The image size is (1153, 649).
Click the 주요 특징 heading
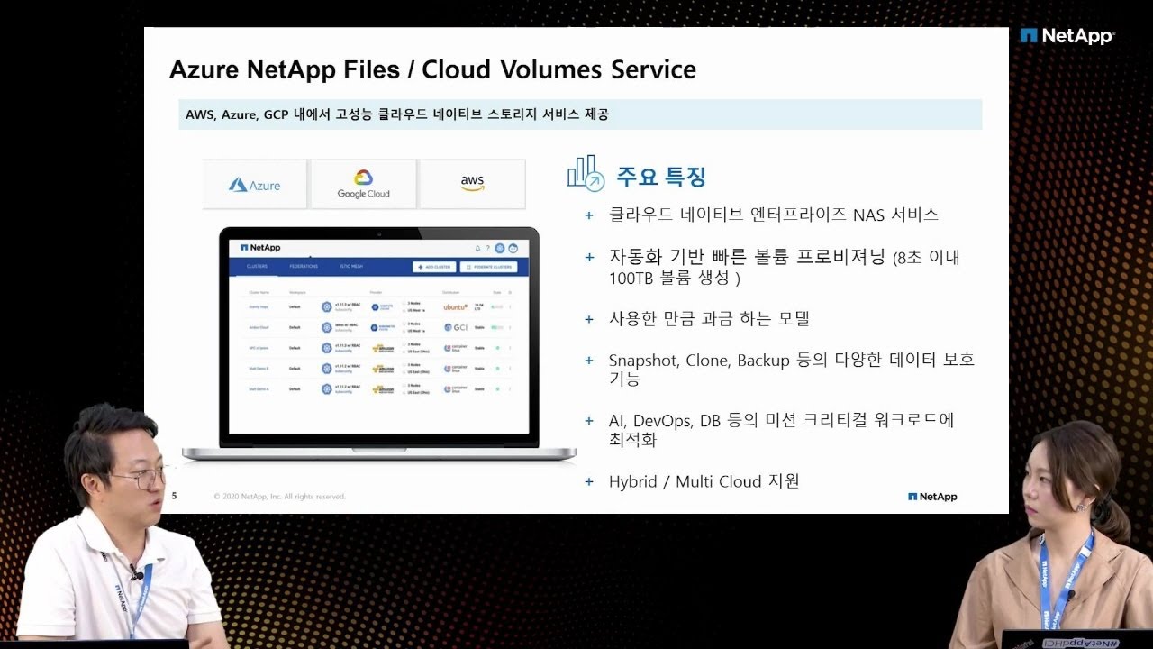(x=661, y=176)
